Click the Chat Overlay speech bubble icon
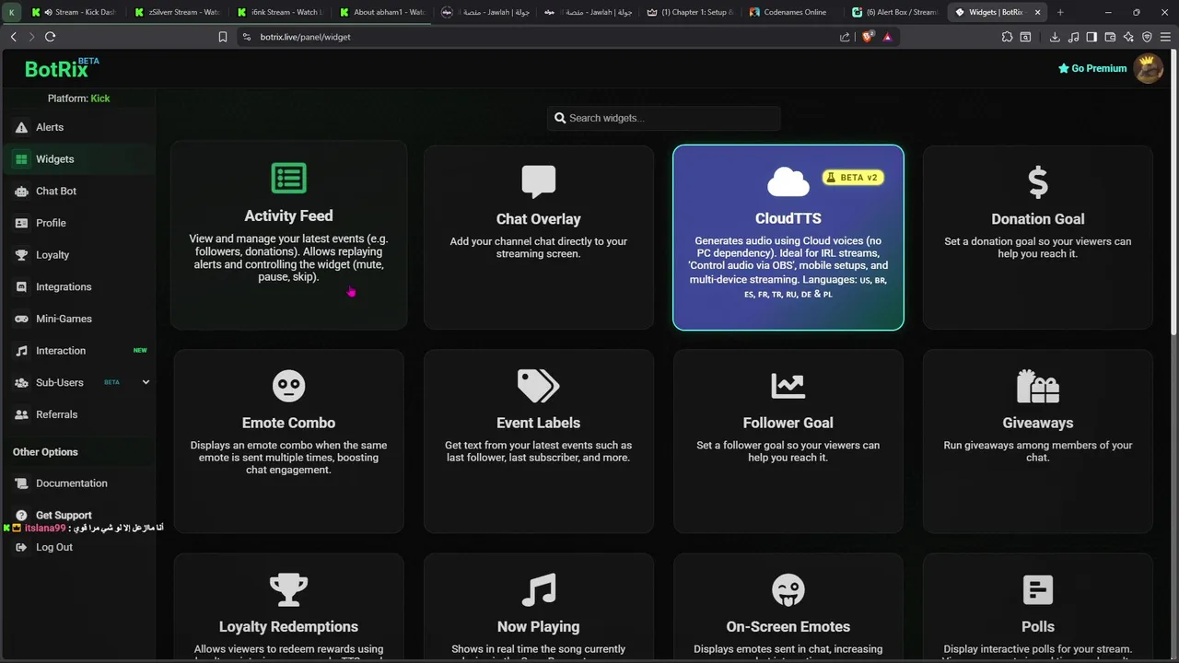This screenshot has height=663, width=1179. pyautogui.click(x=539, y=181)
